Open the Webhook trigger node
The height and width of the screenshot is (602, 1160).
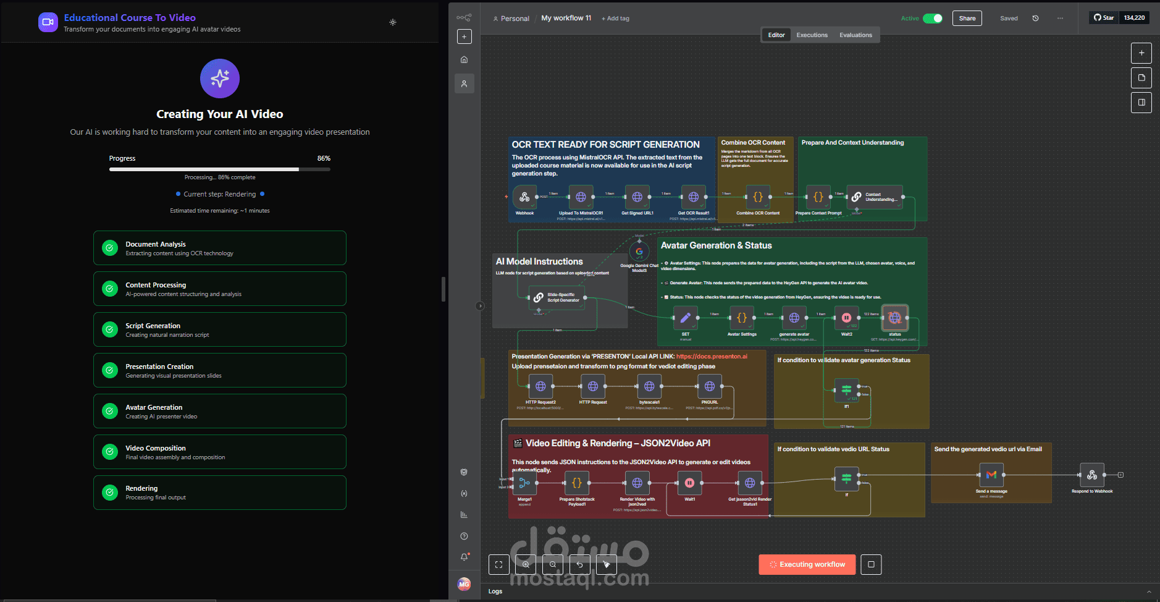[524, 197]
